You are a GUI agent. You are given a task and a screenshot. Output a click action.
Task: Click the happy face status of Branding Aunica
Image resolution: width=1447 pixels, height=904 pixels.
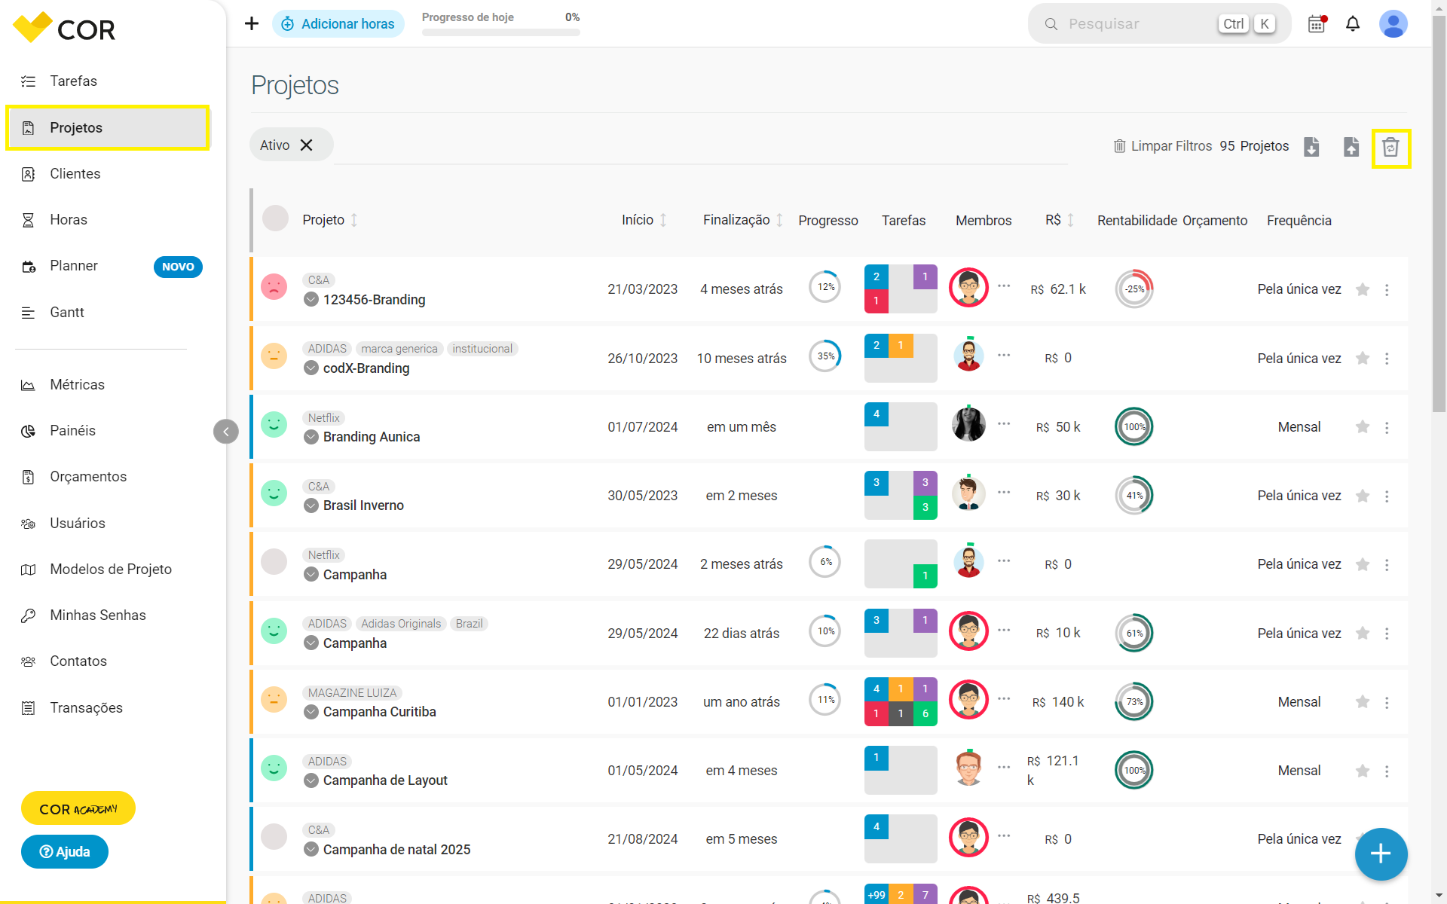pos(274,424)
